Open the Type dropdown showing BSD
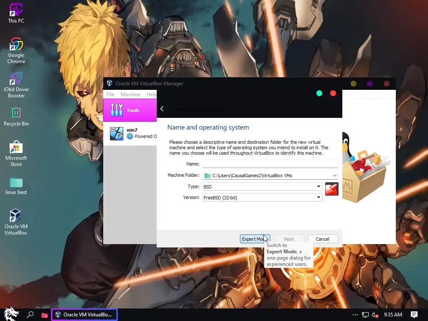428x321 pixels. (262, 186)
